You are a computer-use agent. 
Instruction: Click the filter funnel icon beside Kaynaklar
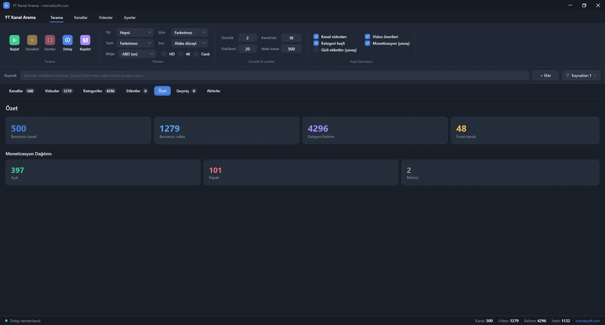pos(568,75)
